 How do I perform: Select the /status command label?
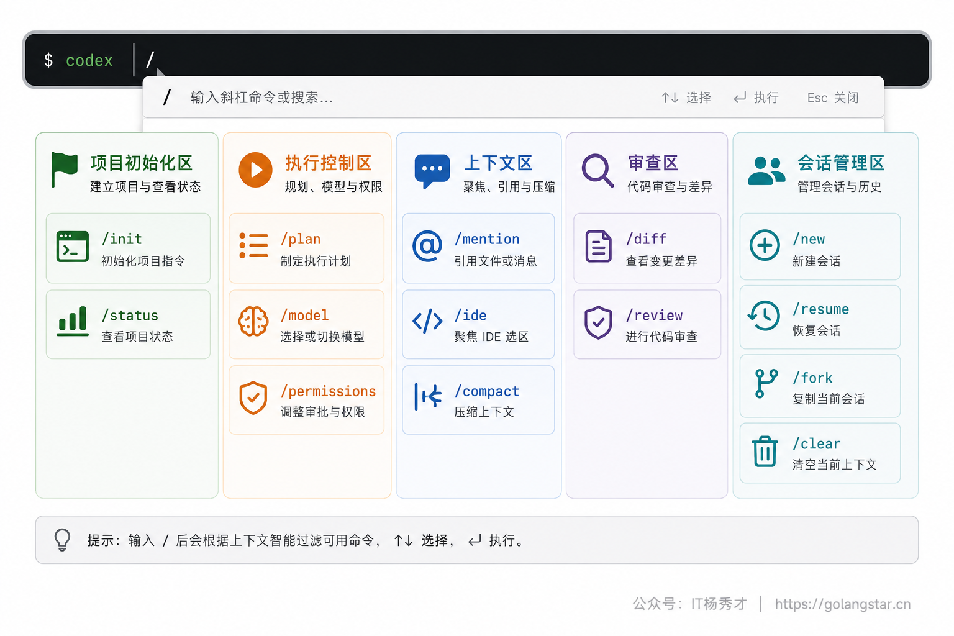(x=130, y=316)
